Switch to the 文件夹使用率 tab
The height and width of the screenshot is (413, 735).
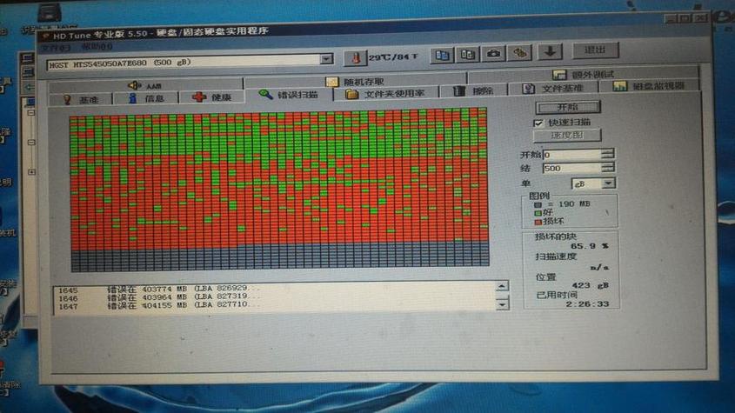tap(386, 94)
